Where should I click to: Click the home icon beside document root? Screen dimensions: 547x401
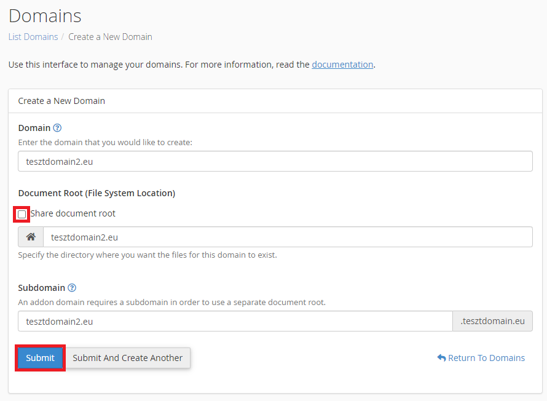point(31,237)
